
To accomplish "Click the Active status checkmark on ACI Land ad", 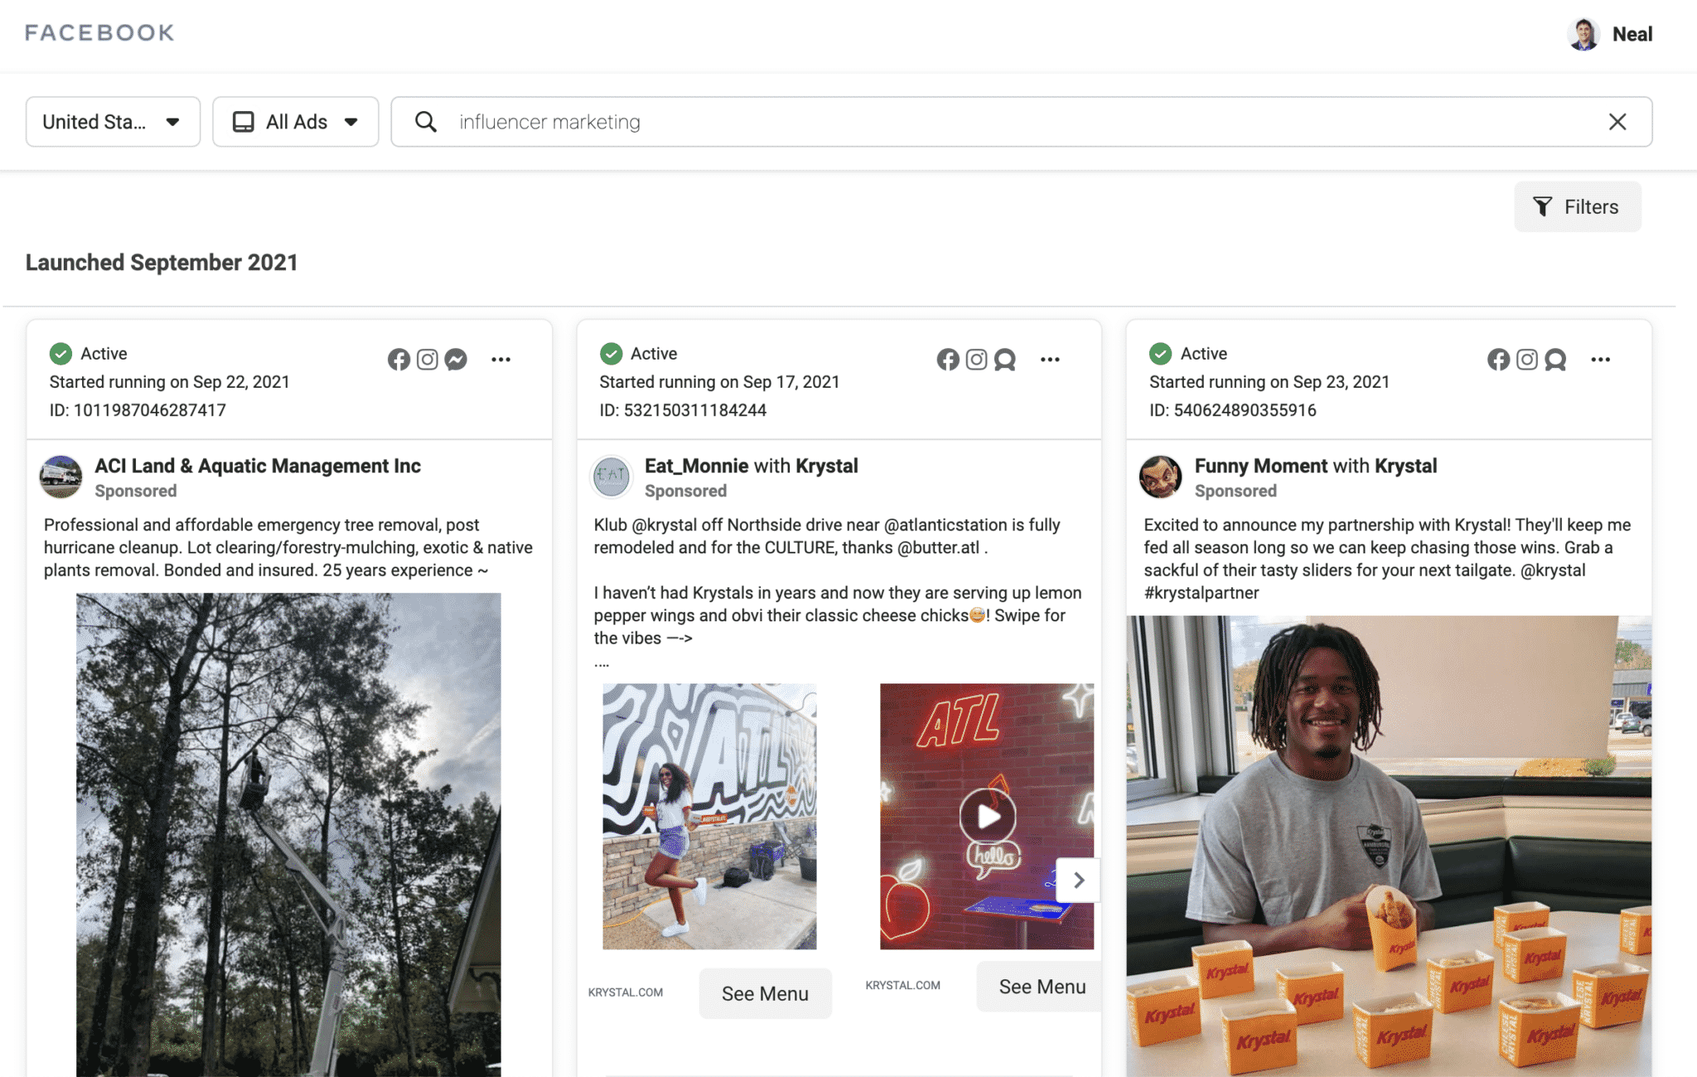I will pyautogui.click(x=60, y=354).
